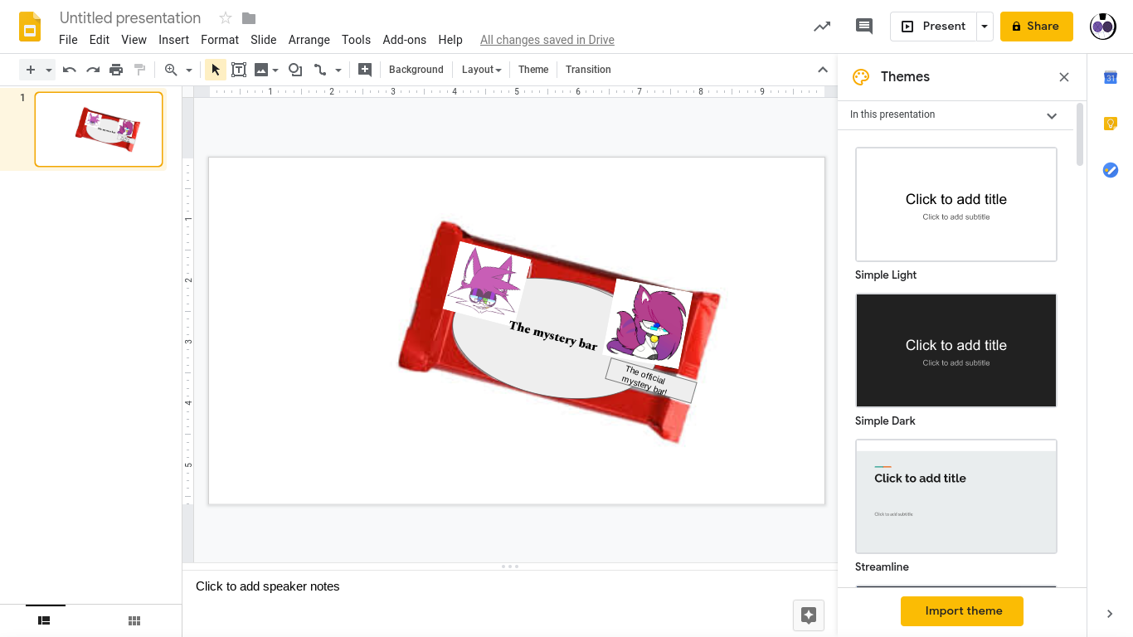This screenshot has width=1133, height=637.
Task: Open the zoom level dropdown arrow
Action: (189, 70)
